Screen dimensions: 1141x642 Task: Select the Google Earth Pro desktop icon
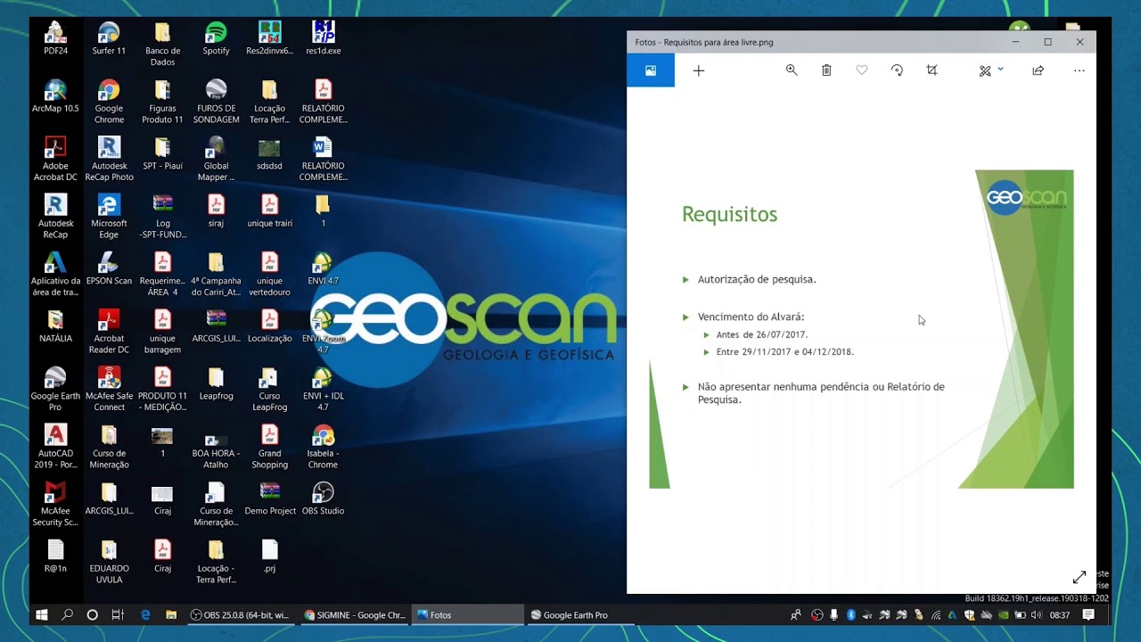tap(55, 389)
